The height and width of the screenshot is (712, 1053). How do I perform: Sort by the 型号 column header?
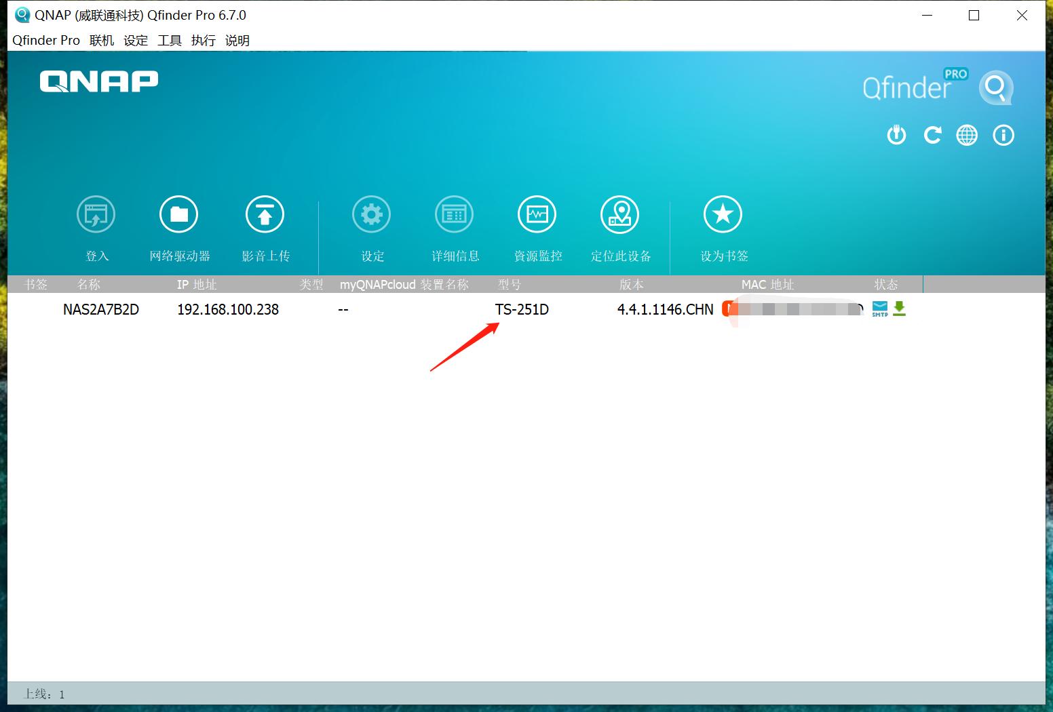tap(510, 285)
